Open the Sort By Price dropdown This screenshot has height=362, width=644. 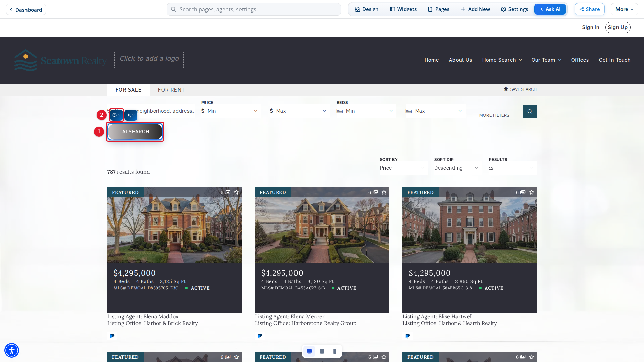404,168
